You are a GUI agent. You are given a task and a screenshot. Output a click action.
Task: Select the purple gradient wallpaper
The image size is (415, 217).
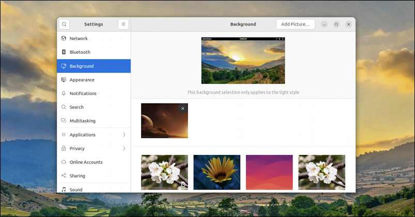269,172
